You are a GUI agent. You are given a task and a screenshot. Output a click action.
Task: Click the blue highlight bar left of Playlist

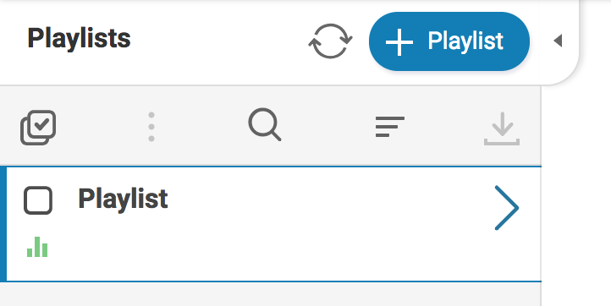[3, 224]
